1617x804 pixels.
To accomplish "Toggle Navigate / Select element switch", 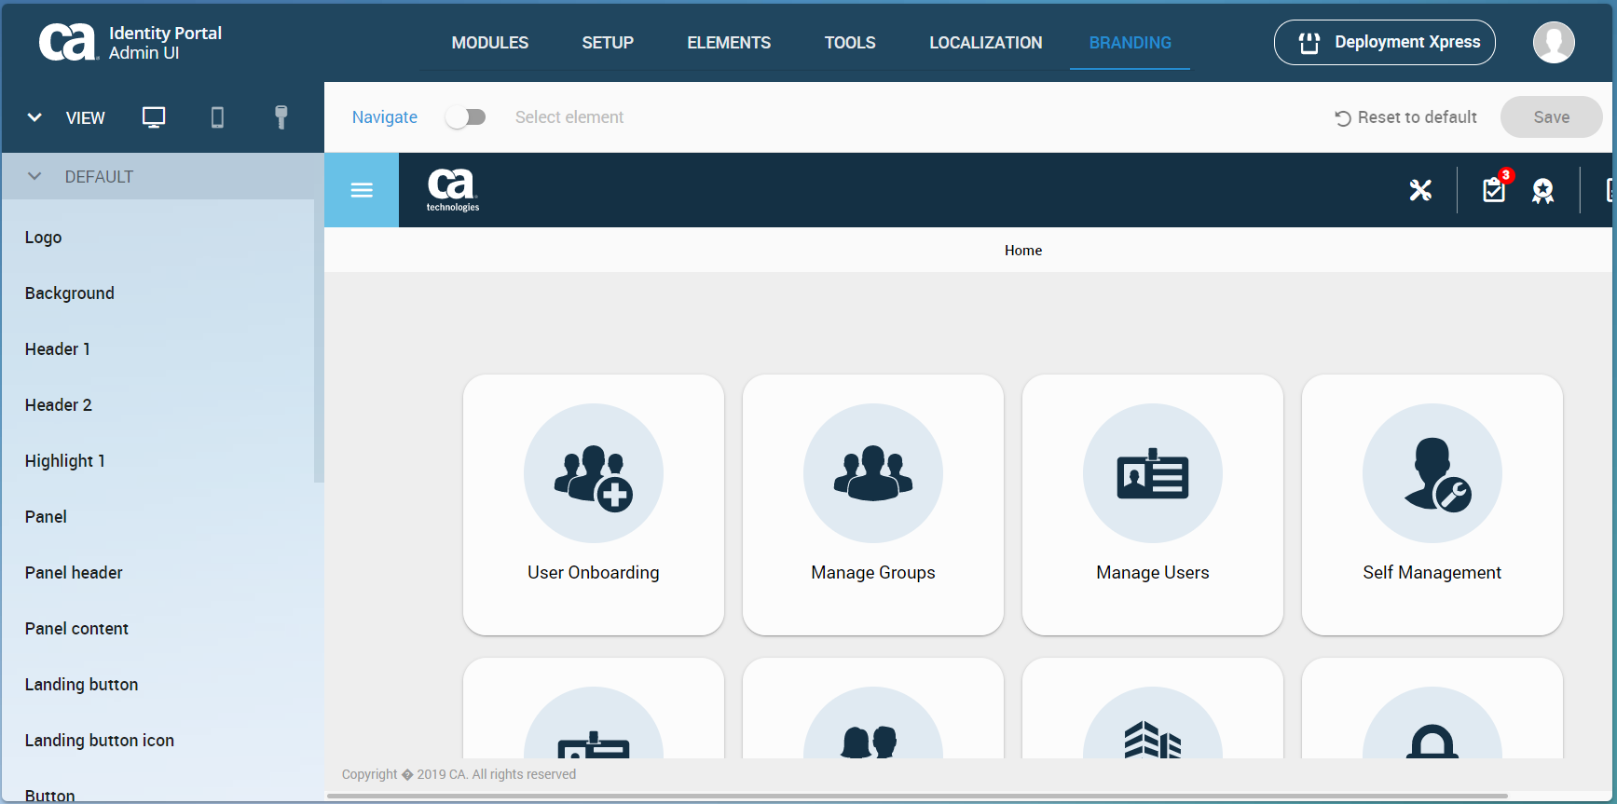I will click(466, 117).
